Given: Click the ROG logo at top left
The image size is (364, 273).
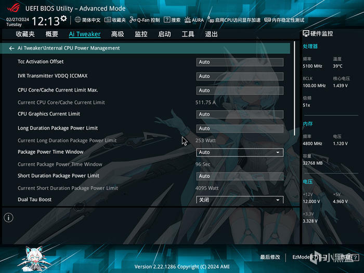Looking at the screenshot, I should coord(14,8).
